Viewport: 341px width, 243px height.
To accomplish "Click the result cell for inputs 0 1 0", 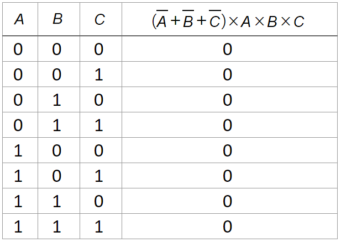I will (x=227, y=100).
